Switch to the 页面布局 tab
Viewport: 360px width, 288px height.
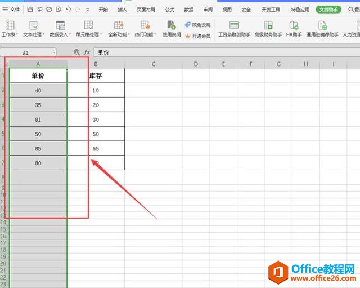pyautogui.click(x=146, y=10)
